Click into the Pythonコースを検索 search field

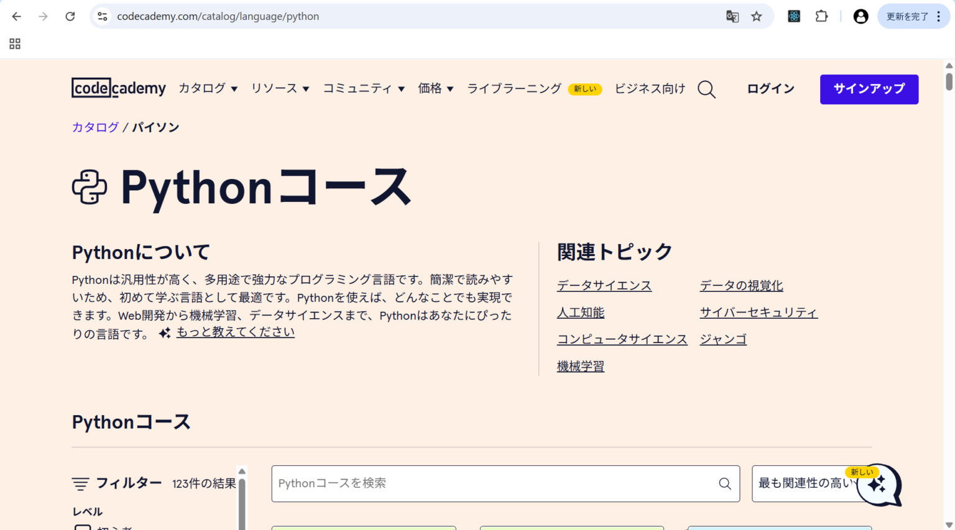coord(494,483)
